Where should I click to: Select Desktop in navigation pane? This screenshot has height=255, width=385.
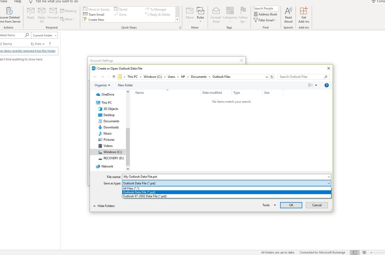tap(109, 115)
